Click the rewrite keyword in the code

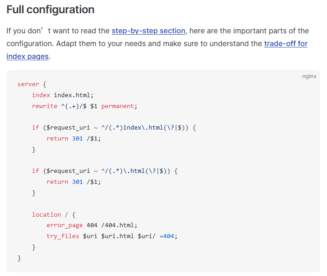click(x=44, y=106)
